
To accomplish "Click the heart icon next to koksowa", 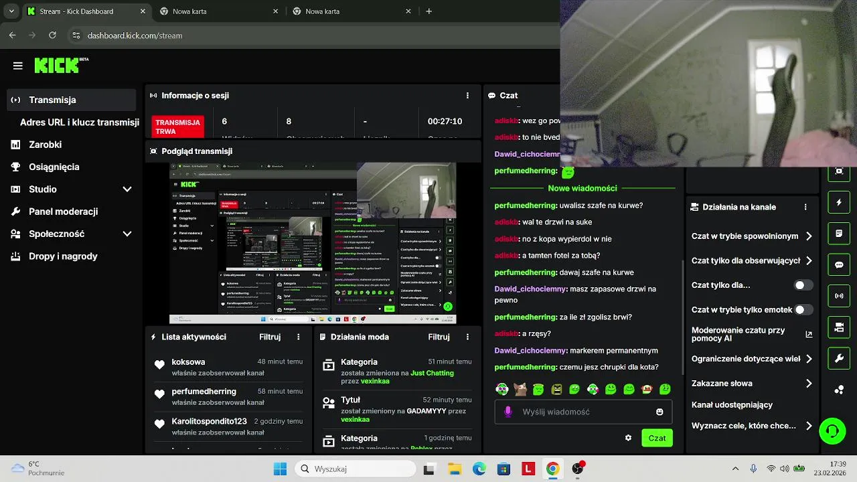I will point(159,365).
